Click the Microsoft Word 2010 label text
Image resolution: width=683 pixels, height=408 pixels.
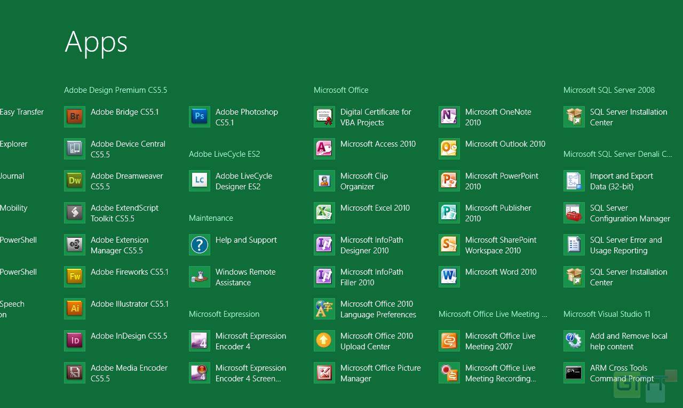coord(501,272)
